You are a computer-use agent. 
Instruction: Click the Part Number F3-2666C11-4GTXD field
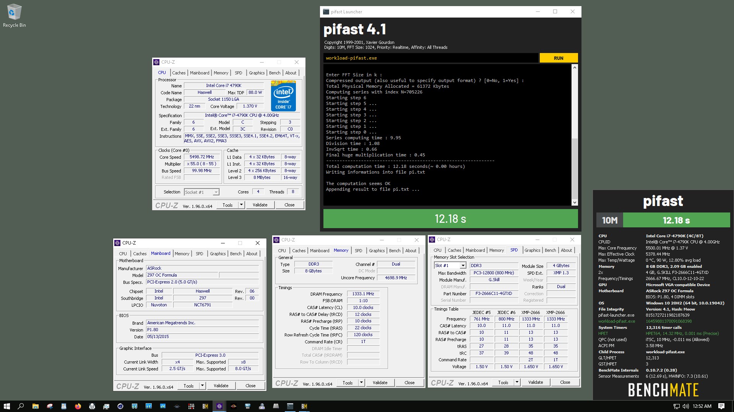coord(494,293)
